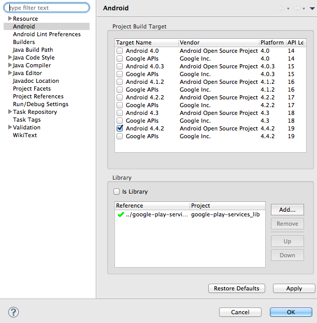Open Java Build Path settings

coord(33,50)
